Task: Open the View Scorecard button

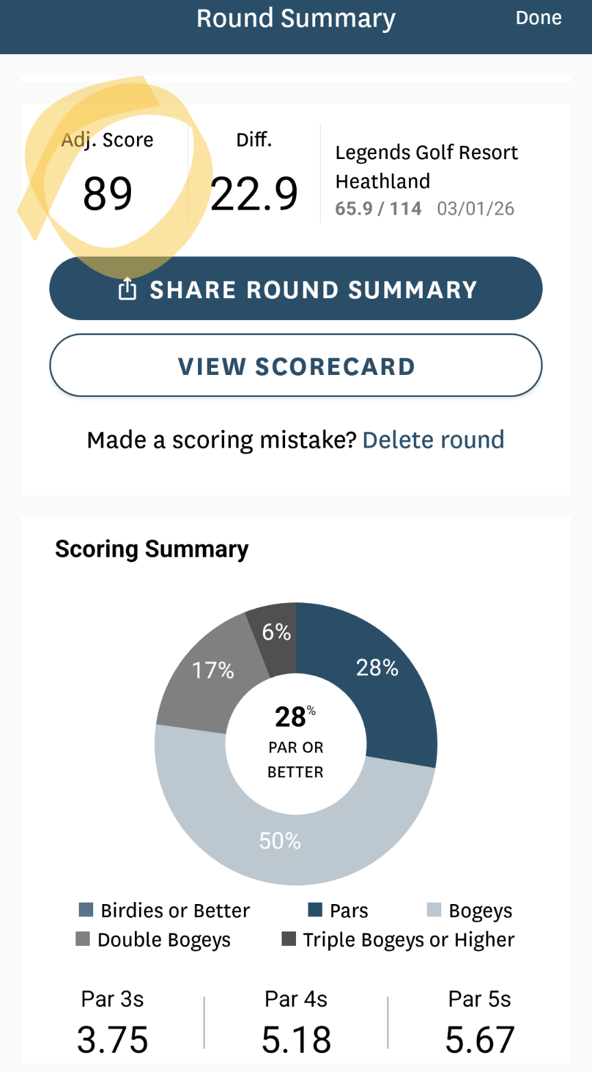Action: 296,366
